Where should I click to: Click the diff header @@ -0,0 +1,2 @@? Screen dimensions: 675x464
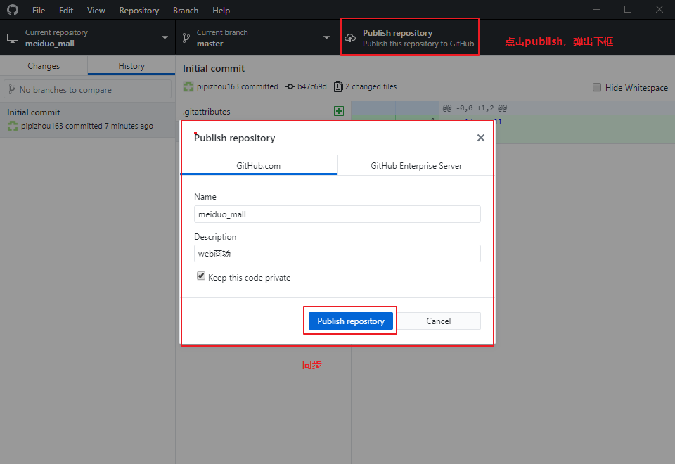(x=475, y=108)
